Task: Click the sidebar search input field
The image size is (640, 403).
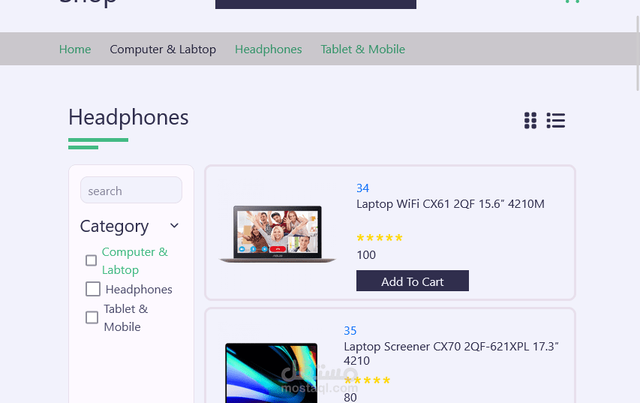Action: pyautogui.click(x=131, y=190)
